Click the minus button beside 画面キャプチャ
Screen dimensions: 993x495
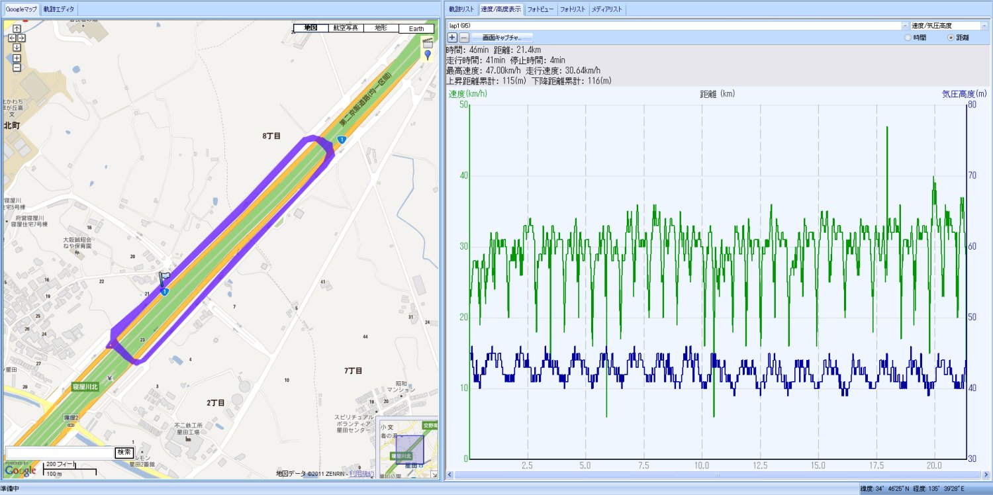pyautogui.click(x=464, y=38)
